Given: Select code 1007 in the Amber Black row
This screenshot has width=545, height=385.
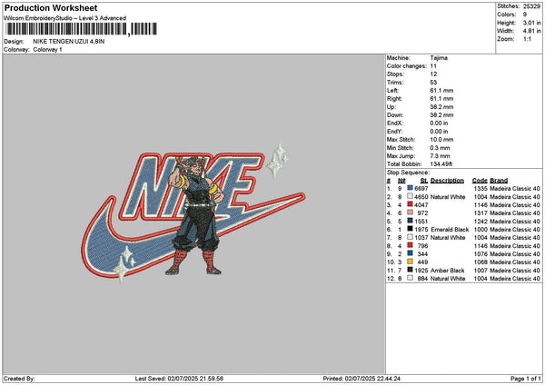Looking at the screenshot, I should [481, 271].
